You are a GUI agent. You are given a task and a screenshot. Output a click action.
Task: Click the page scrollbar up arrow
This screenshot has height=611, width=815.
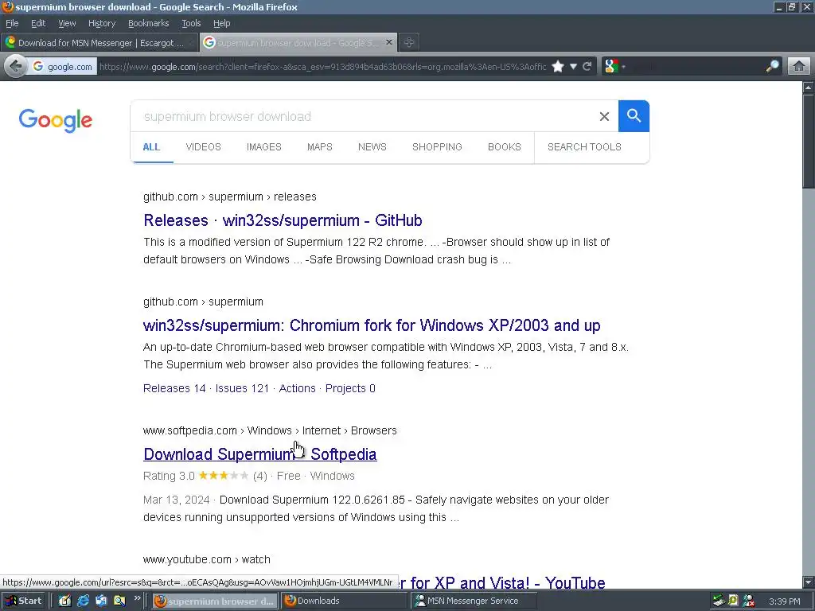[809, 88]
